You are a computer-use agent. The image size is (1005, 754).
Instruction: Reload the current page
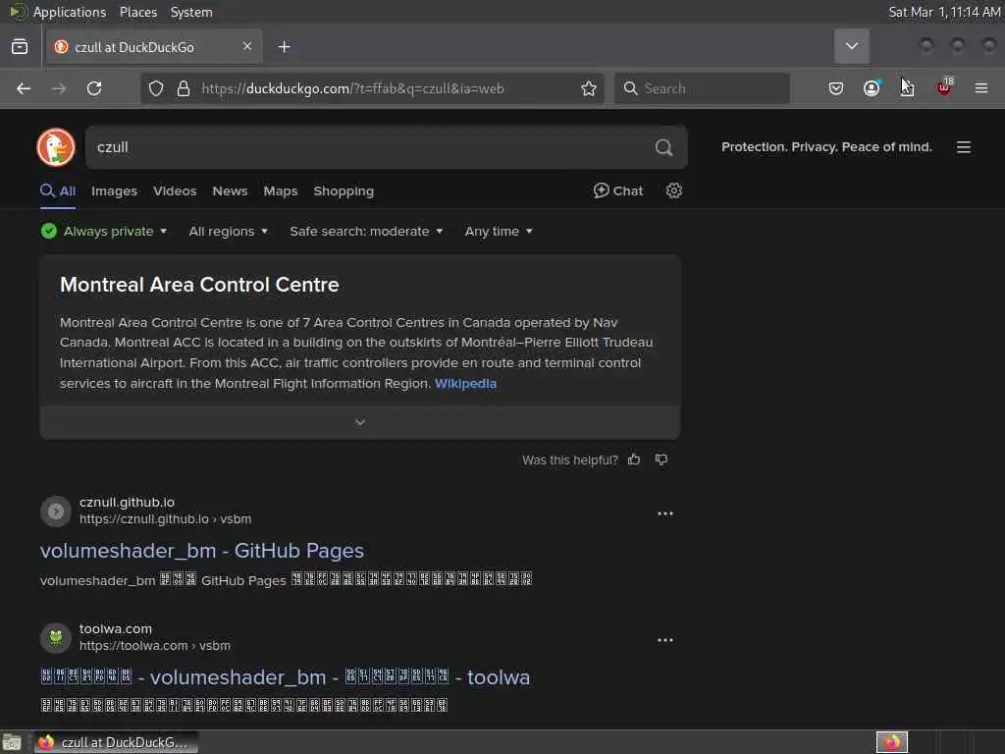pyautogui.click(x=94, y=88)
